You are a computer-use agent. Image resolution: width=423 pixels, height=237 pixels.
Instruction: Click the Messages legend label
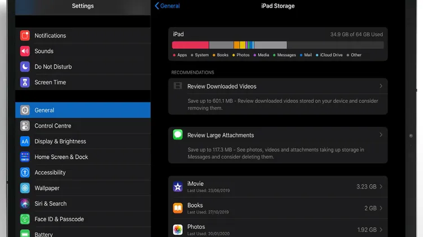[287, 55]
